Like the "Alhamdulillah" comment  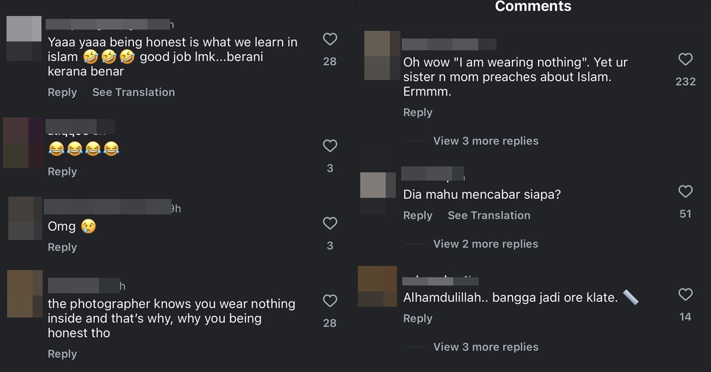(686, 294)
